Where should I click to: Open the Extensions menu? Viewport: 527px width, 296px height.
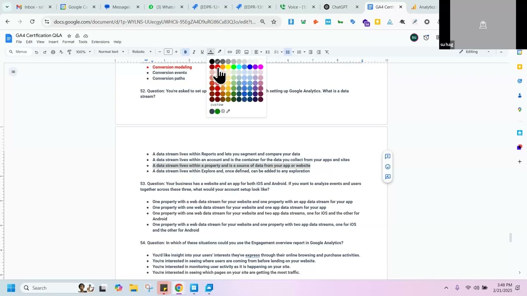(x=100, y=42)
